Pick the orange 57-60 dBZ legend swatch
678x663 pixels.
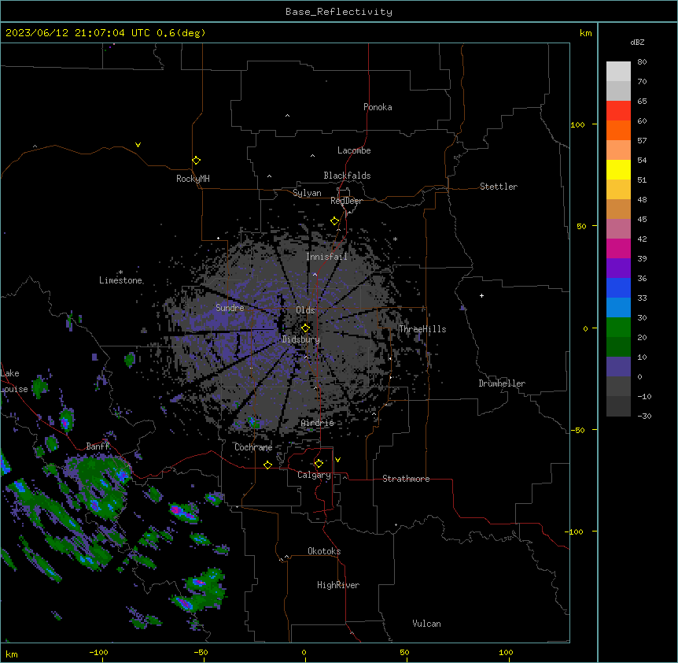(x=618, y=130)
